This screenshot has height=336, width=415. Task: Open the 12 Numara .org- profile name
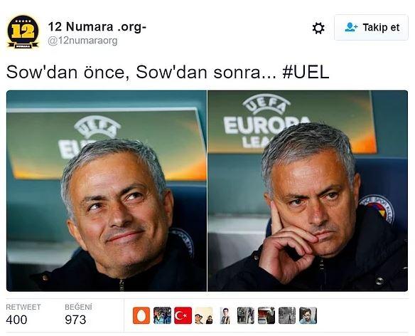[x=97, y=26]
